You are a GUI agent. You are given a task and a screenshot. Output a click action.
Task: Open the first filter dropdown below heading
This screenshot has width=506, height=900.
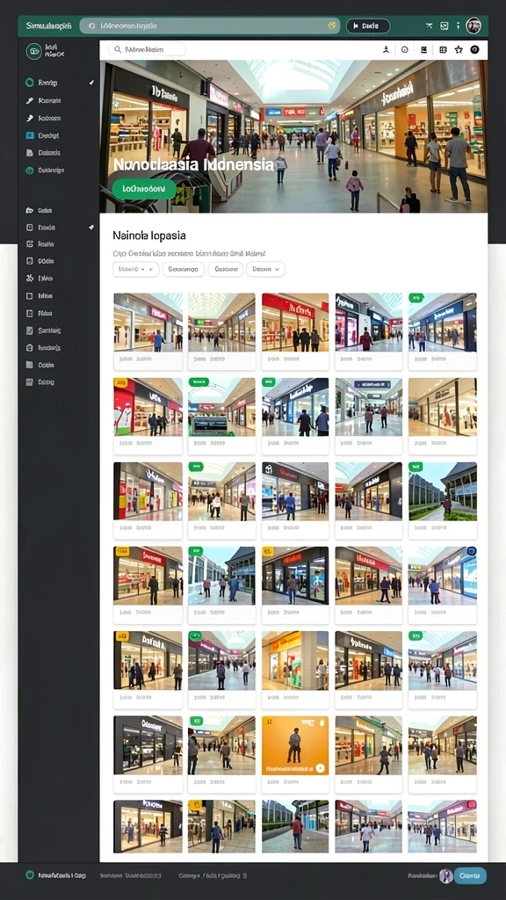[135, 269]
